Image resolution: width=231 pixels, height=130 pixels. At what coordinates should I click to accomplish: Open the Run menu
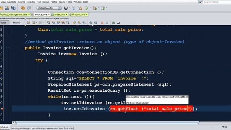(39, 2)
